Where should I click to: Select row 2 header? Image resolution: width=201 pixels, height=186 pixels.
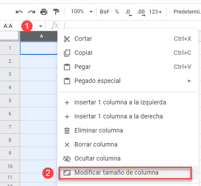[x=10, y=61]
